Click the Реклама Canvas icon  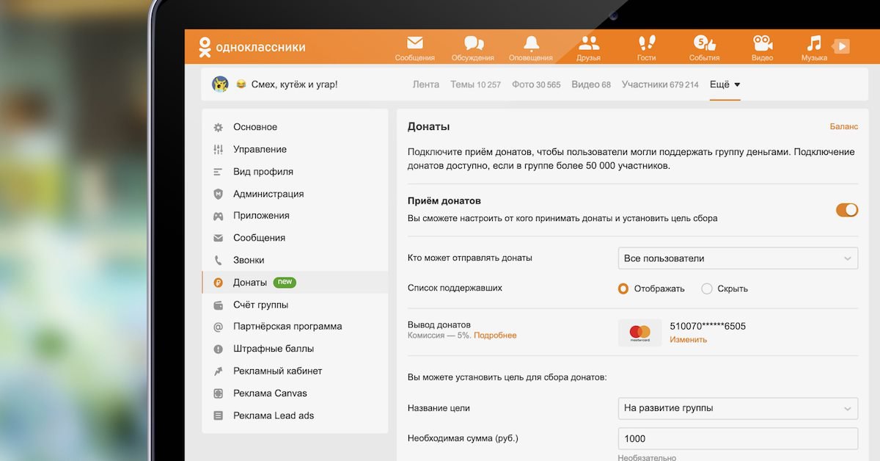pyautogui.click(x=218, y=393)
